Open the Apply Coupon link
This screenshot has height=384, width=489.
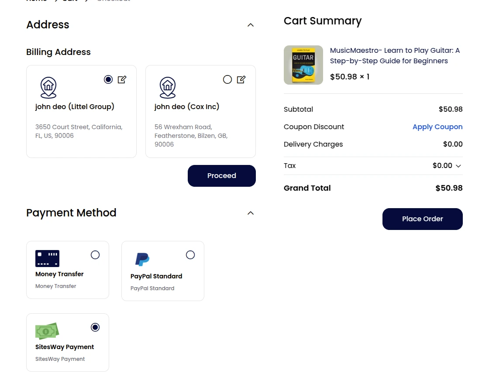tap(437, 127)
